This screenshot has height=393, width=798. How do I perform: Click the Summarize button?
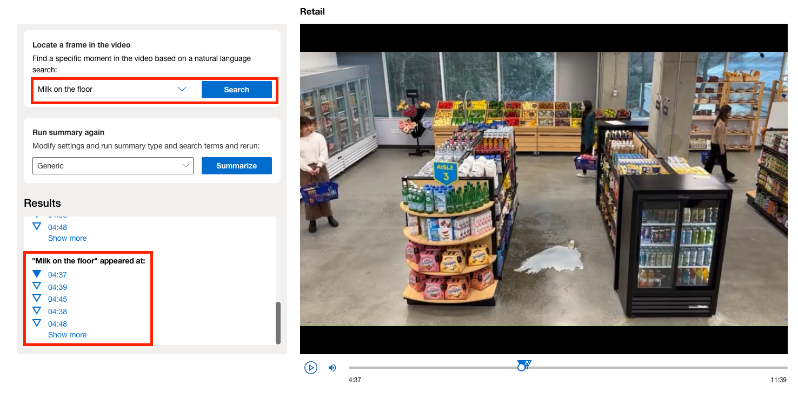(x=236, y=166)
